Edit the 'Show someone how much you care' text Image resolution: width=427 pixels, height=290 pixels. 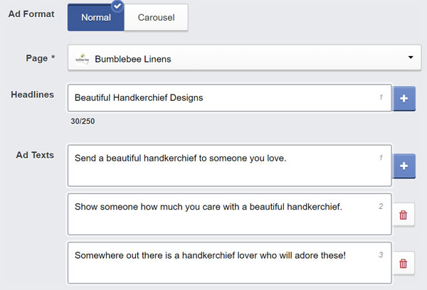230,214
